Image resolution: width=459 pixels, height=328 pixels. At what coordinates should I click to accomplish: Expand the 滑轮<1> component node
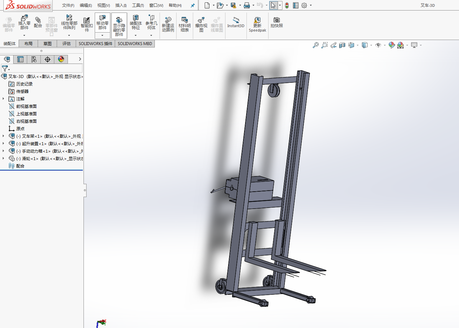[x=3, y=158]
